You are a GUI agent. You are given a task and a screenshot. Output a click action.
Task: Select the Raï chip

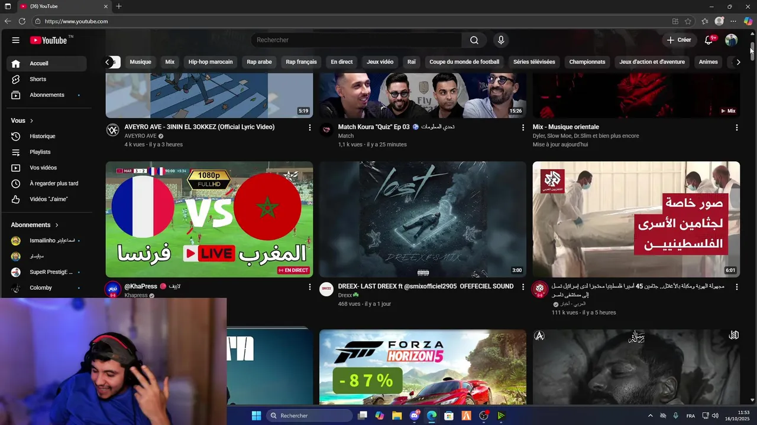412,62
